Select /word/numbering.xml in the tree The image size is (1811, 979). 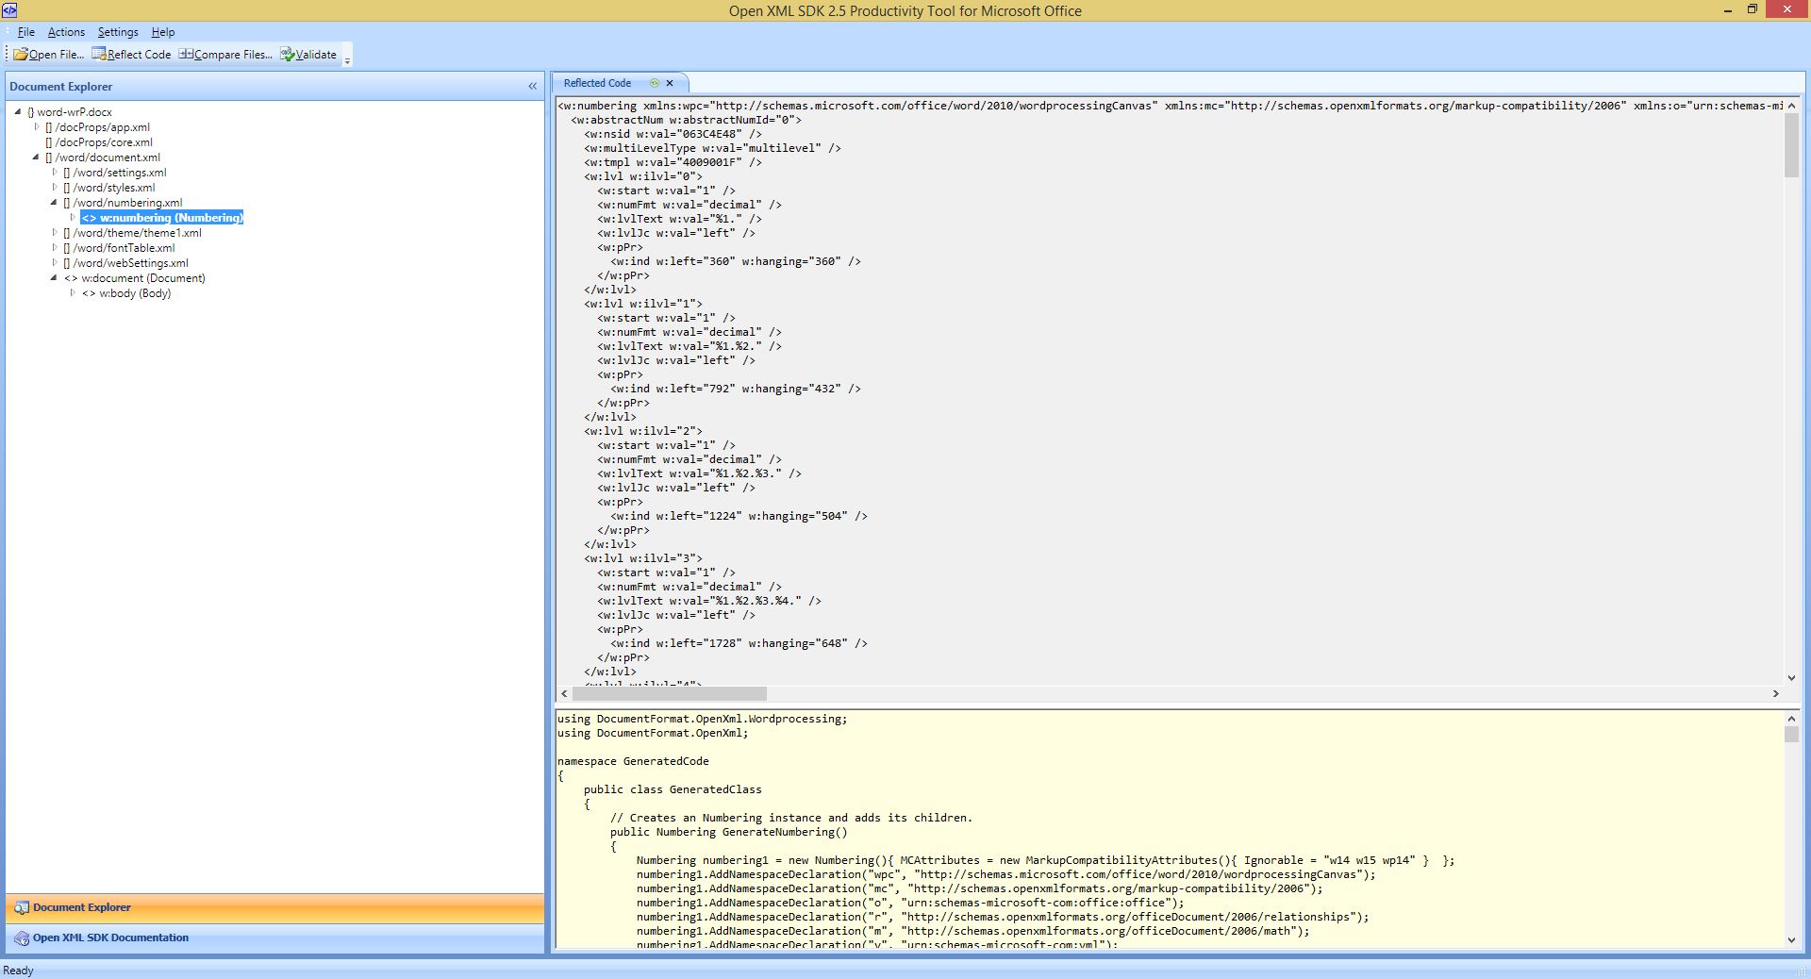(x=124, y=203)
